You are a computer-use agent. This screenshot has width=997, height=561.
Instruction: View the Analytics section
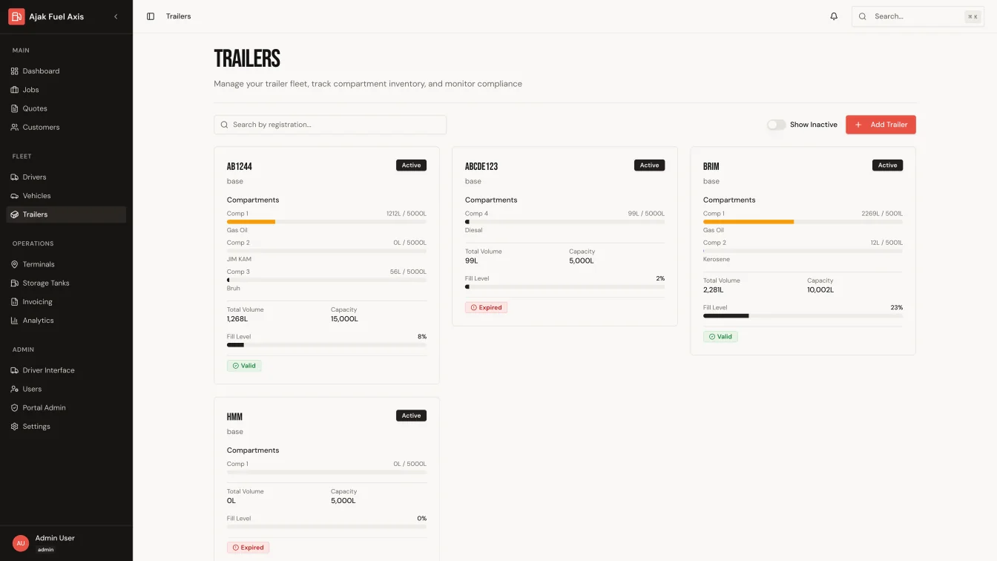[39, 320]
